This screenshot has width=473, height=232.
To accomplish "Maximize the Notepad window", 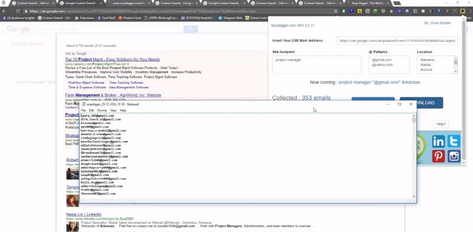I will click(x=400, y=104).
